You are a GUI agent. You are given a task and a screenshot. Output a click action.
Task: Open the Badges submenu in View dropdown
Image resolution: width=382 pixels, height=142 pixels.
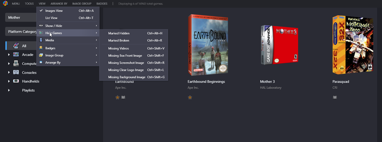68,48
